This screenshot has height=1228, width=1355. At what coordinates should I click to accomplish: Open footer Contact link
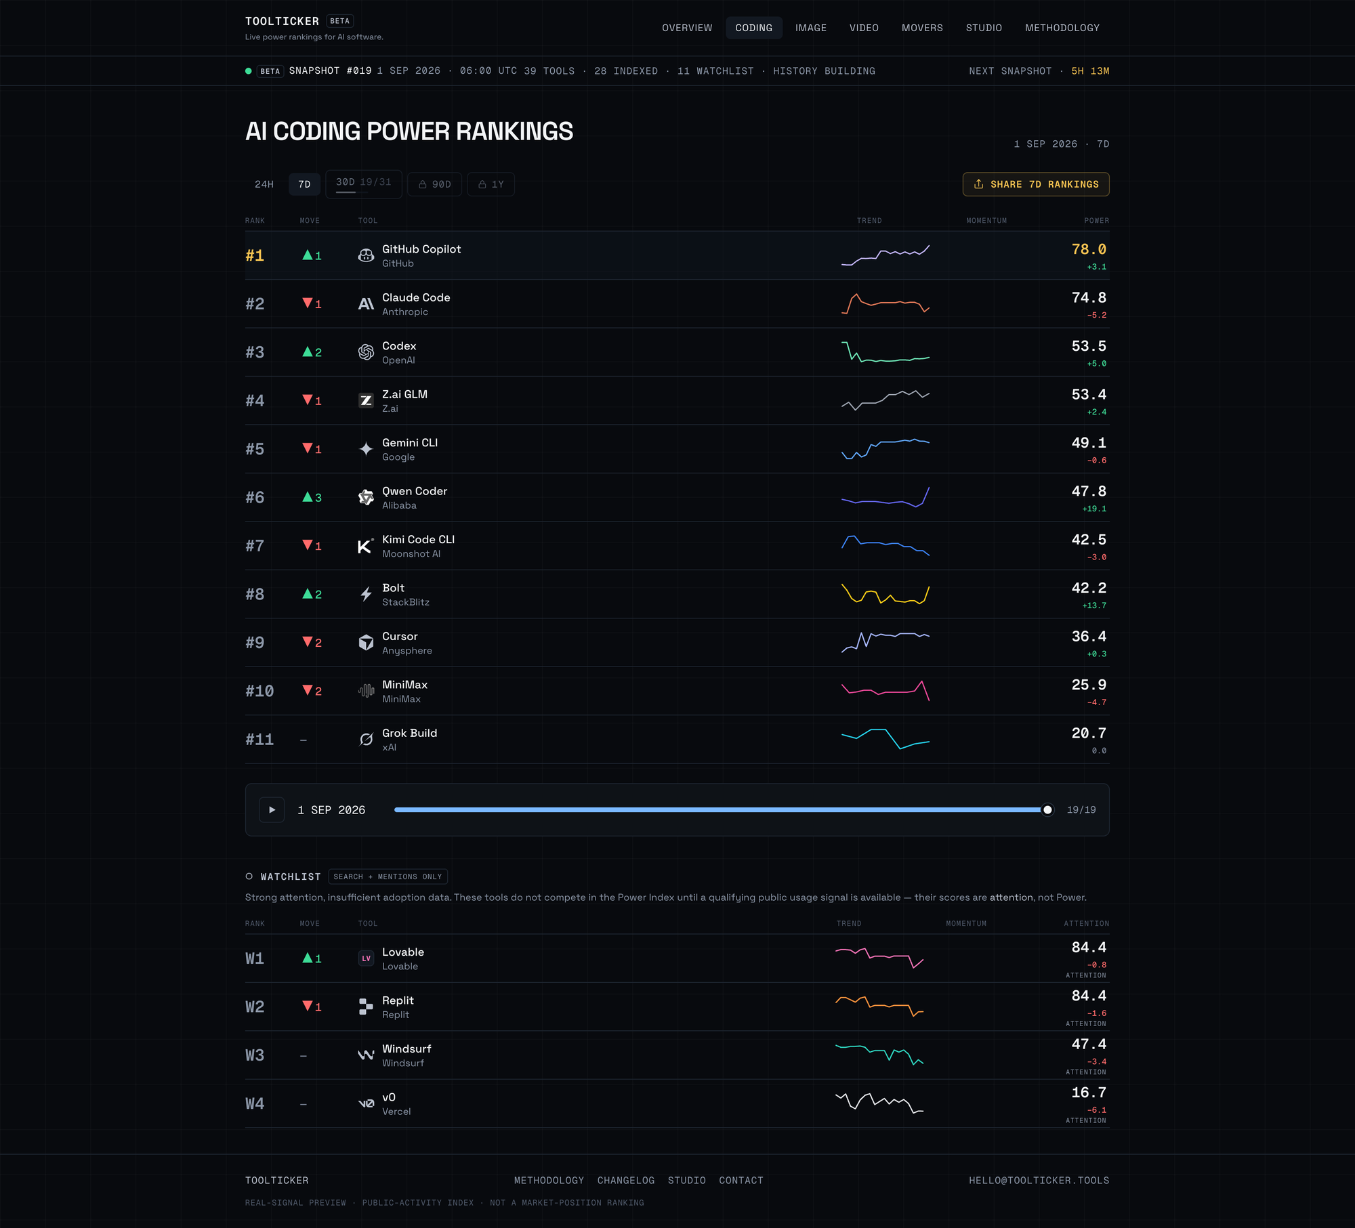coord(741,1180)
